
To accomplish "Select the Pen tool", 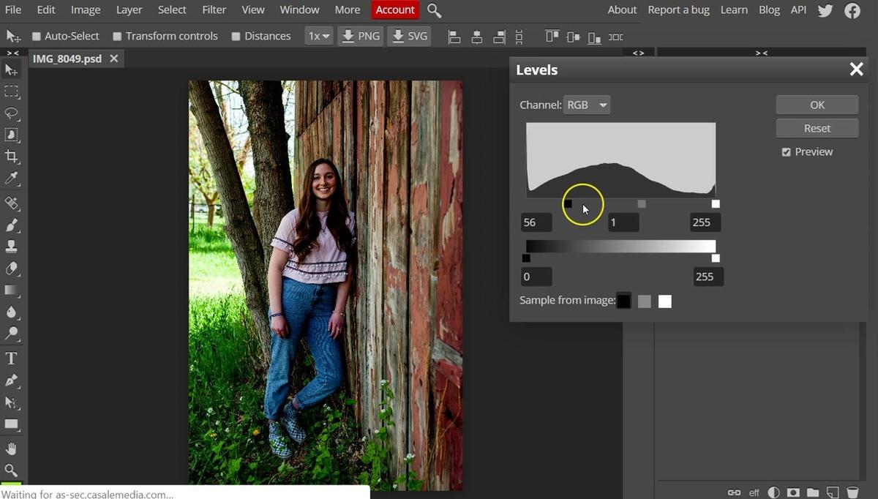I will point(12,380).
